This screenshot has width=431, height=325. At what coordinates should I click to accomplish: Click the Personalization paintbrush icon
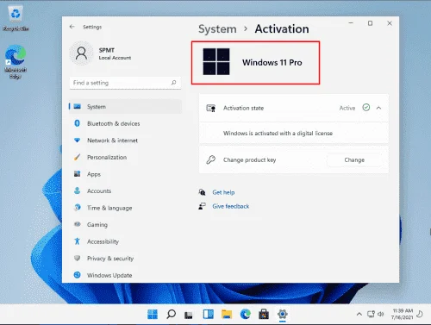point(77,157)
